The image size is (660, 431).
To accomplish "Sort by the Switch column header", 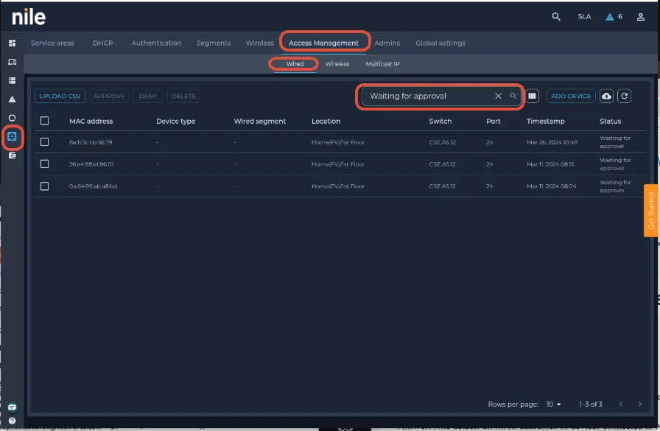I will [x=440, y=122].
